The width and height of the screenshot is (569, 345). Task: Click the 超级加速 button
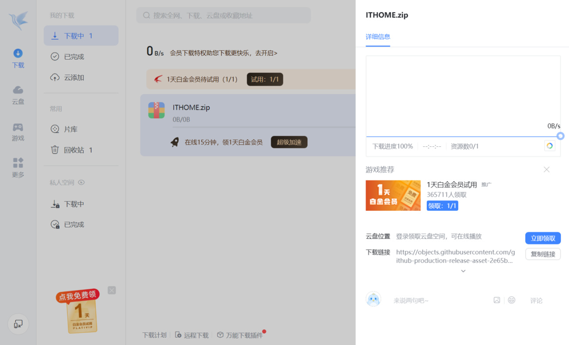(x=289, y=142)
